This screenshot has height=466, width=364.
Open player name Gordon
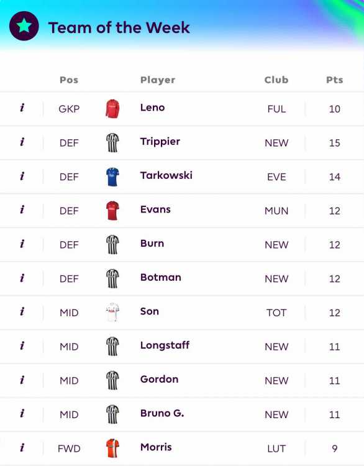tap(159, 379)
